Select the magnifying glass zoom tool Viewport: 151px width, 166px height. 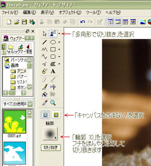point(53,103)
